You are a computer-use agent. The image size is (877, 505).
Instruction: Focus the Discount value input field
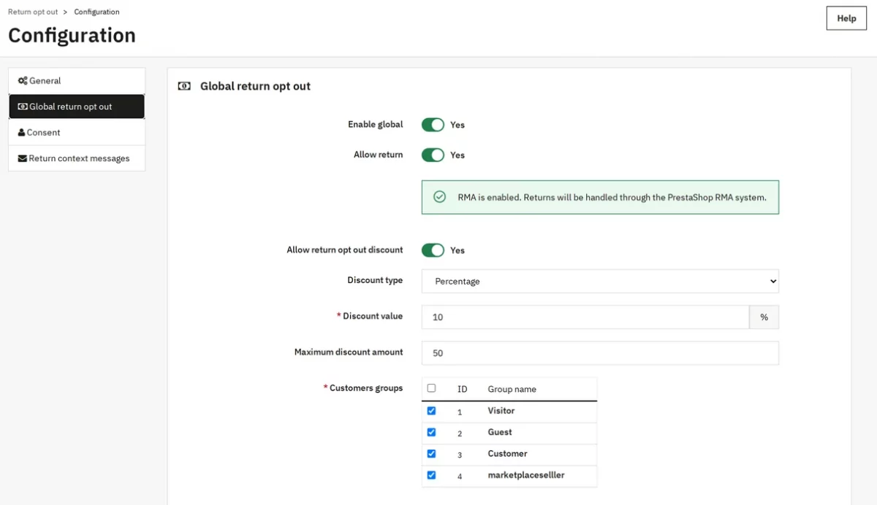coord(585,317)
